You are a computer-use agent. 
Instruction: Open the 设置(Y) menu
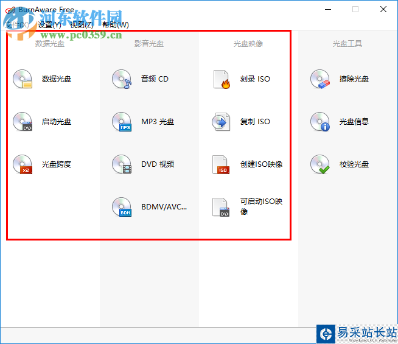[49, 24]
